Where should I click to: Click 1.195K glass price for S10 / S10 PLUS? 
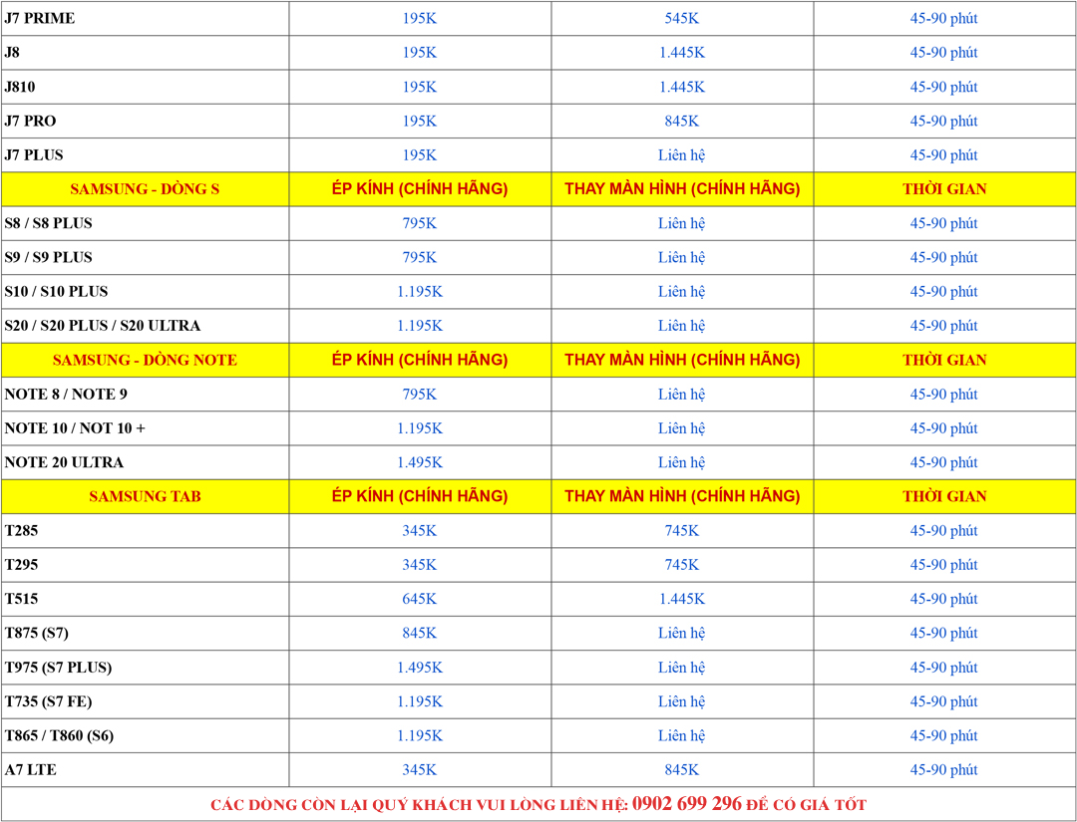click(419, 292)
